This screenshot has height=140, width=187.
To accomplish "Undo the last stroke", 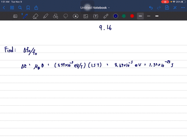I will (151, 8).
